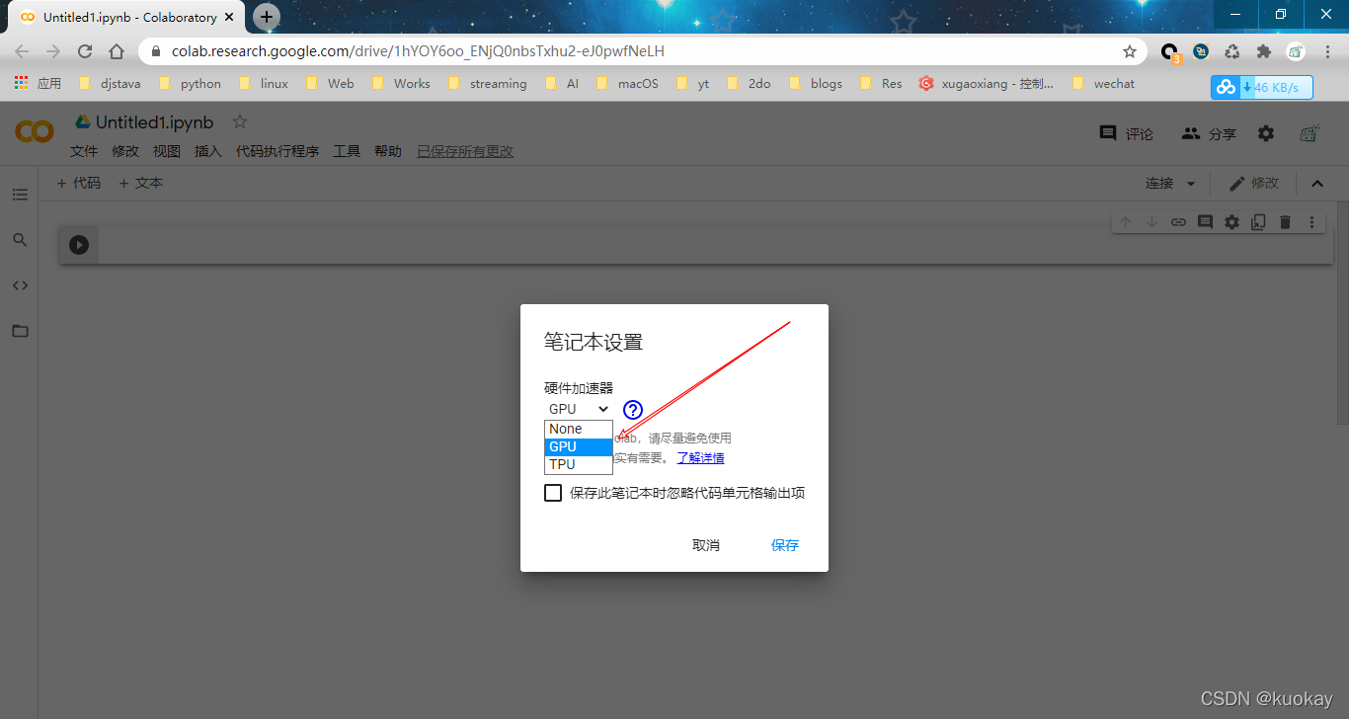Collapse header with the chevron up arrow
The height and width of the screenshot is (719, 1349).
click(1316, 184)
